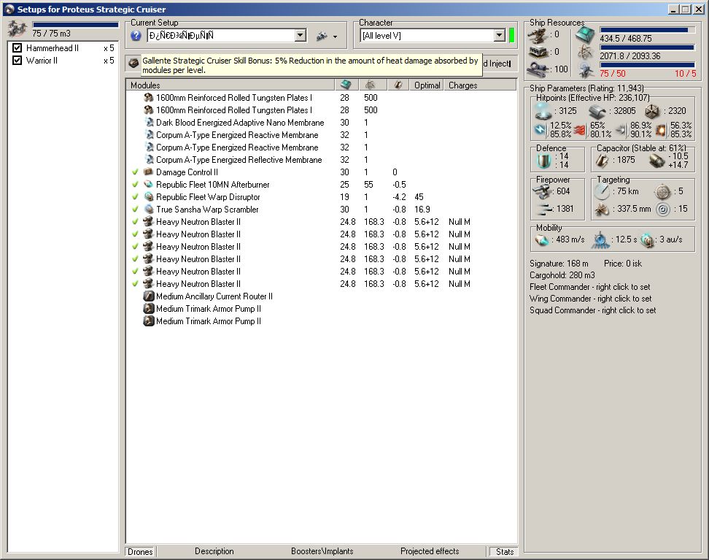709x560 pixels.
Task: Click the Defence shield icon
Action: click(x=543, y=161)
